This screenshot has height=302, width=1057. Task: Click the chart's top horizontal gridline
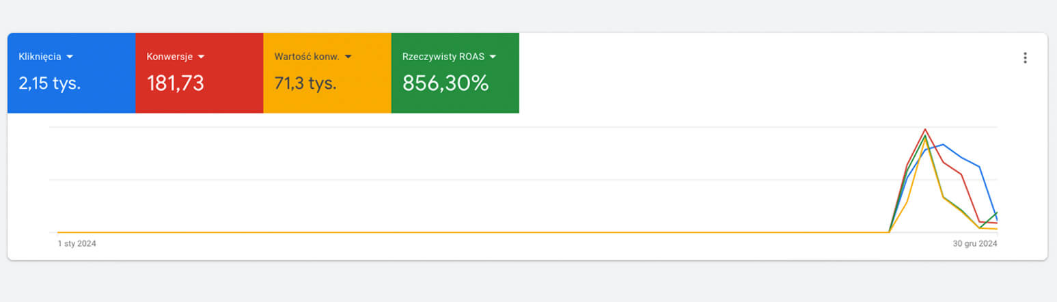pyautogui.click(x=478, y=127)
